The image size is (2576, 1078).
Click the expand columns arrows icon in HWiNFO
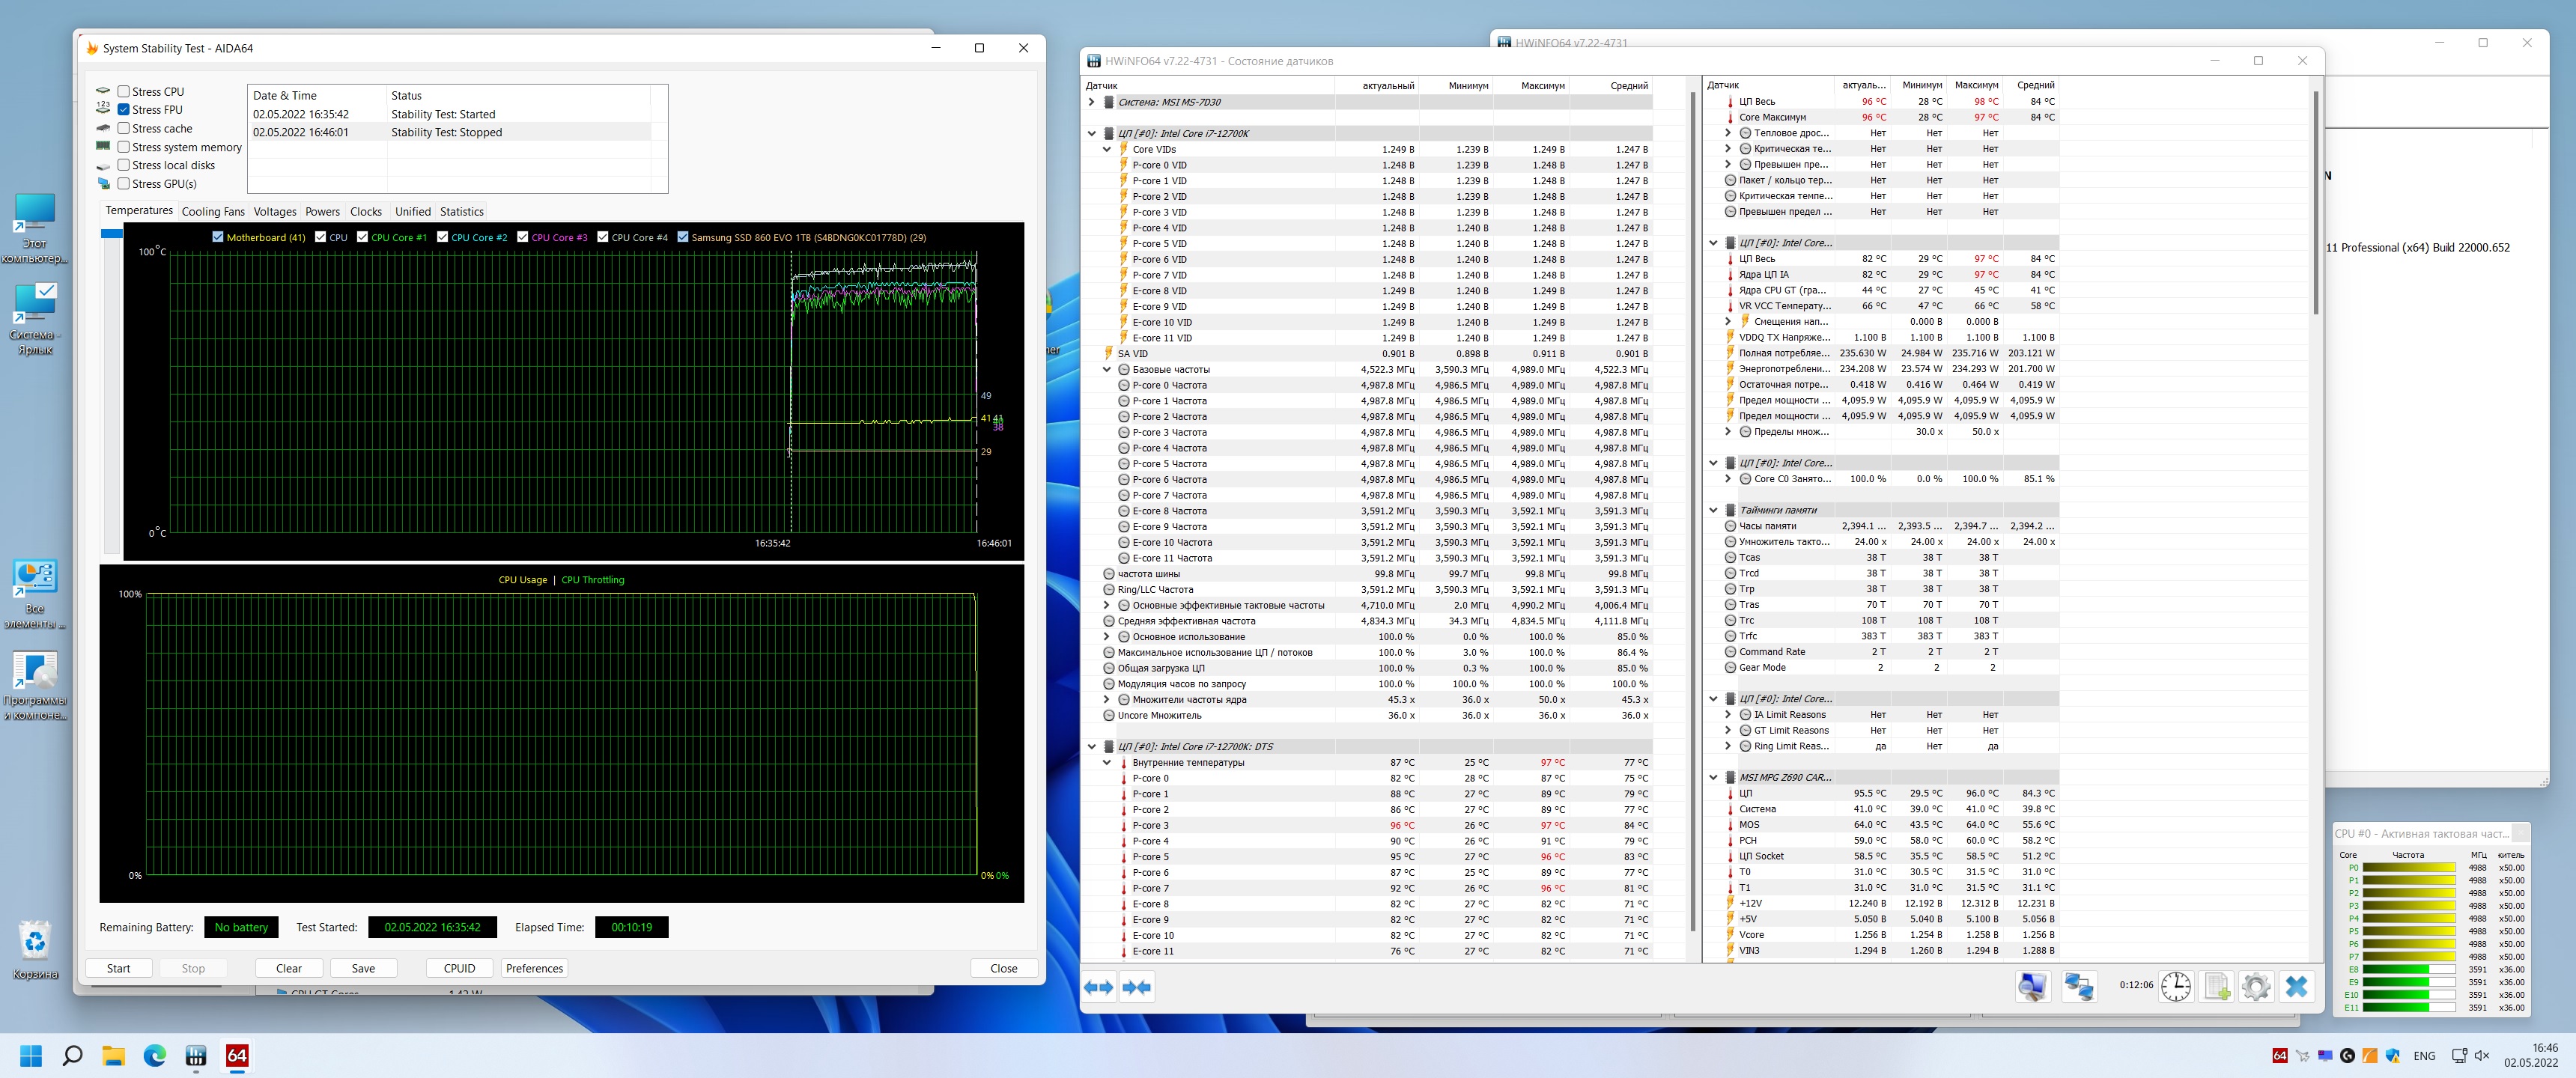coord(1098,987)
